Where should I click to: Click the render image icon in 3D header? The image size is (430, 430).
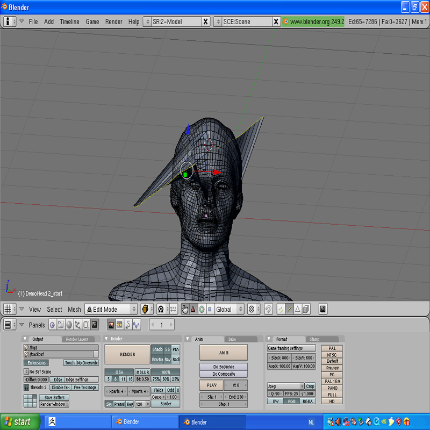point(323,309)
